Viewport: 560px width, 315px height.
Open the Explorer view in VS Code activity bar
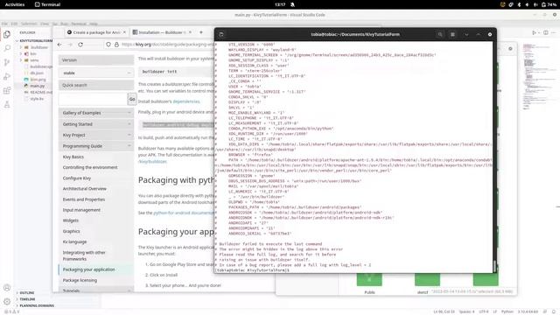click(7, 35)
